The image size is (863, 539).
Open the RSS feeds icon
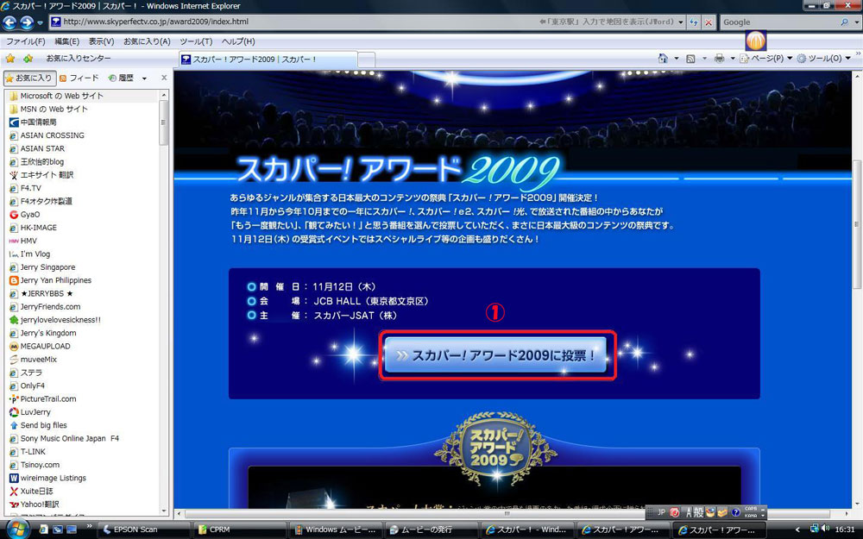[x=690, y=59]
